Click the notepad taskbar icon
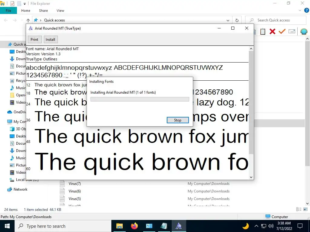310x232 pixels. tap(164, 226)
